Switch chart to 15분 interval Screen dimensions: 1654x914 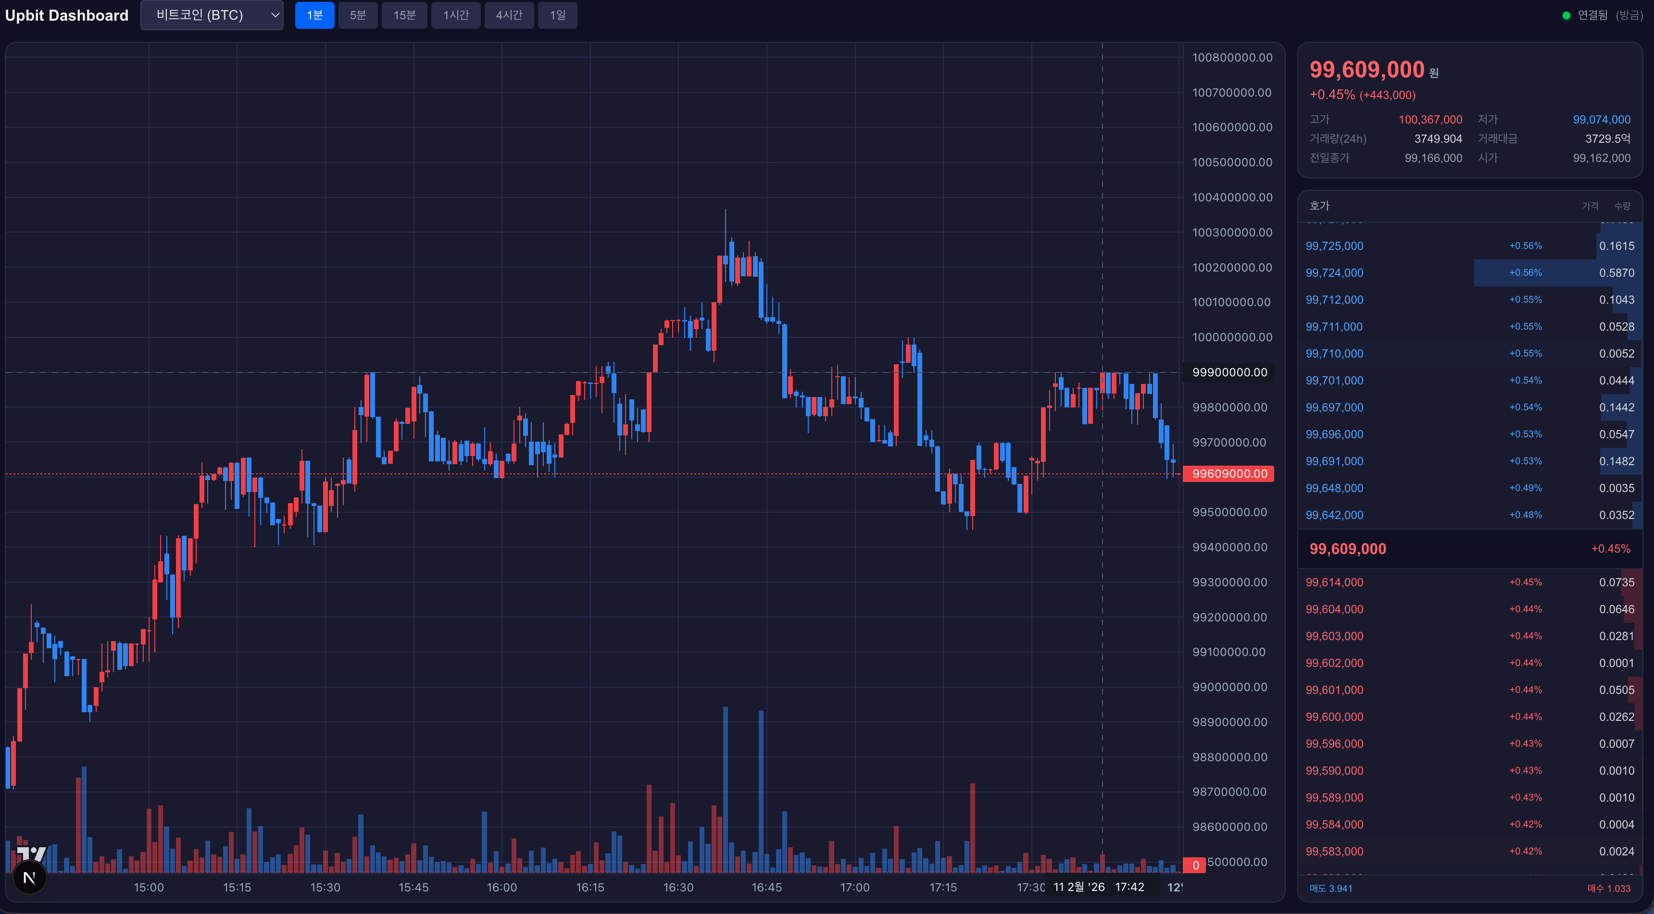pyautogui.click(x=404, y=15)
